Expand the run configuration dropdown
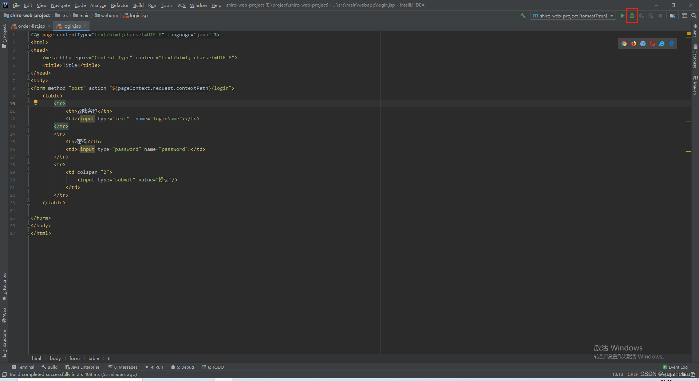Image resolution: width=699 pixels, height=381 pixels. click(x=612, y=16)
